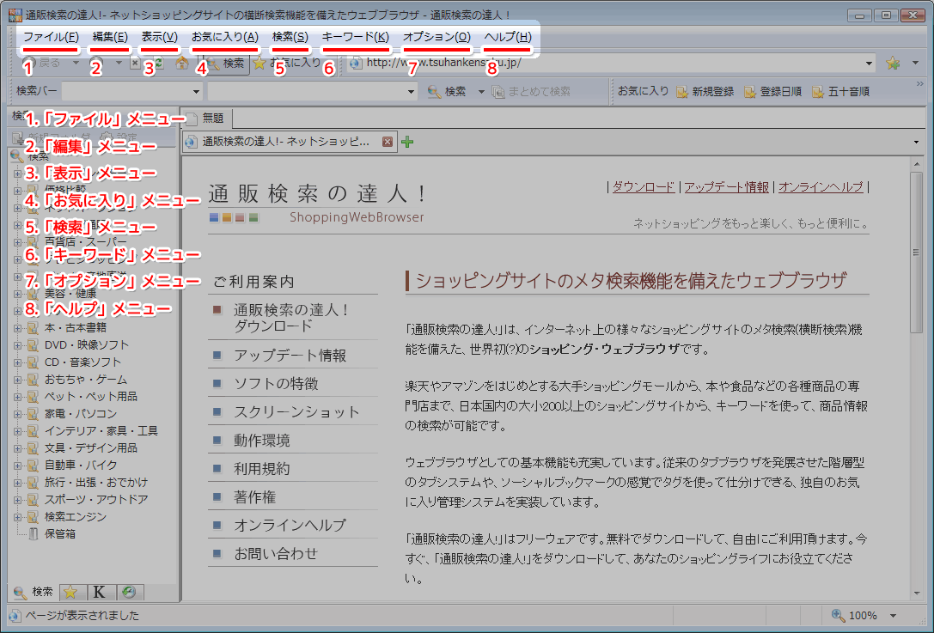Switch to the K keyword sidebar tab
Image resolution: width=934 pixels, height=633 pixels.
[x=100, y=592]
